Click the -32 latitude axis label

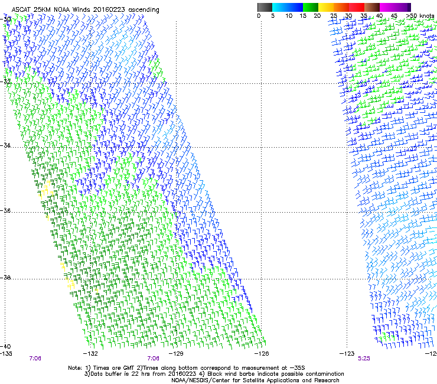click(x=5, y=82)
